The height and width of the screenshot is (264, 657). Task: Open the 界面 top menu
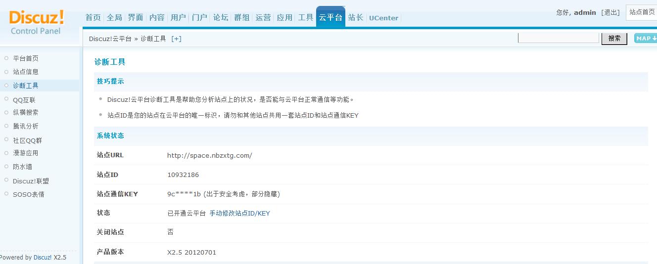coord(136,17)
